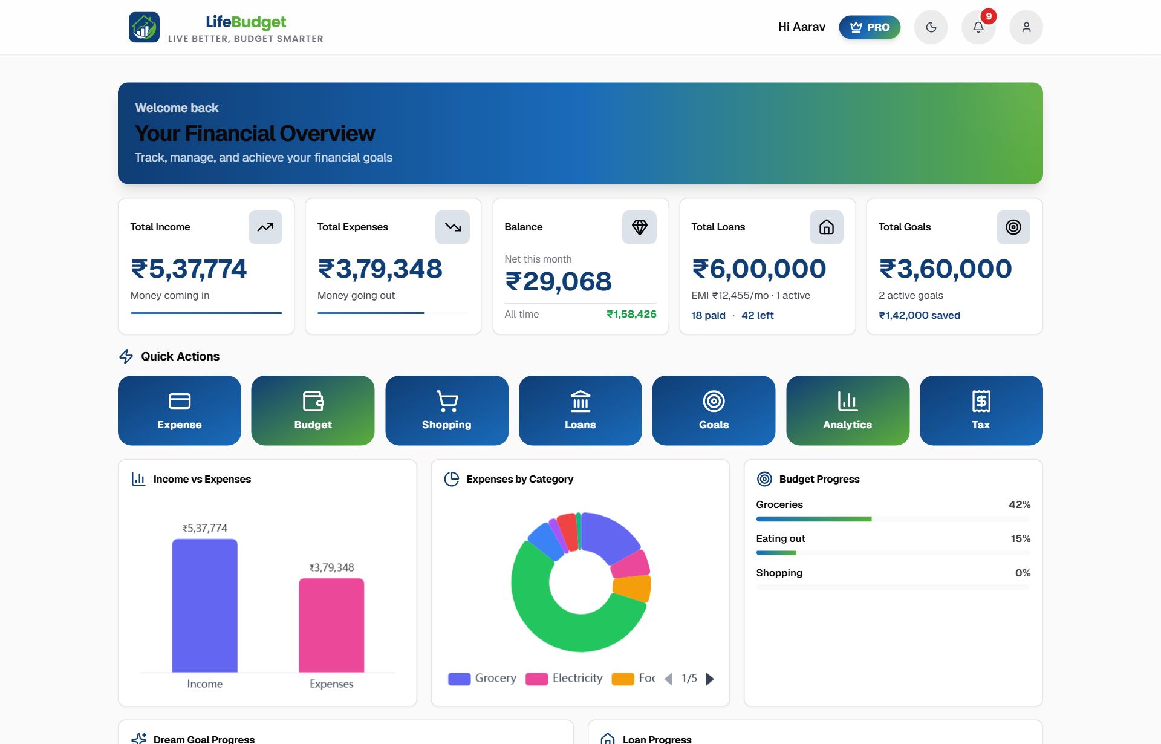Click the Total Income progress bar
The image size is (1161, 744).
(206, 313)
